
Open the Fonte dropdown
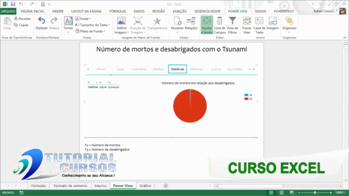[x=83, y=19]
